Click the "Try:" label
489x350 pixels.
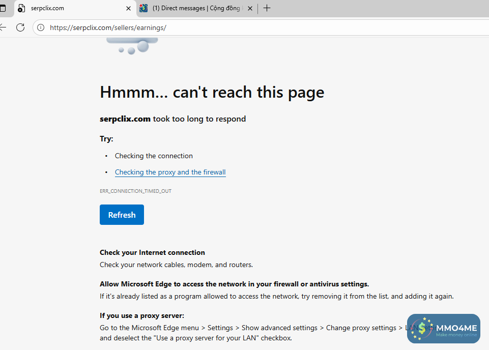[106, 139]
